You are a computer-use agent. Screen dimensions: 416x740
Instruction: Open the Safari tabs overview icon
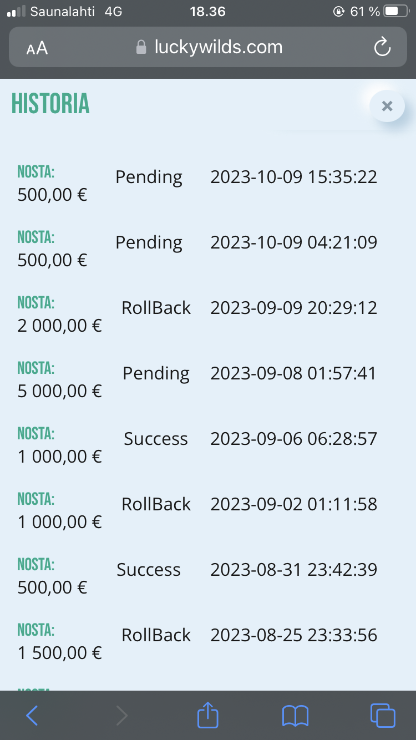pyautogui.click(x=383, y=715)
